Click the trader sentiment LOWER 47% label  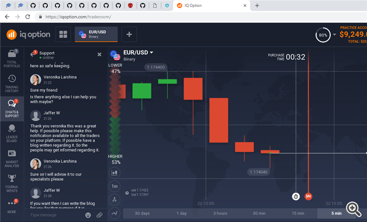[115, 68]
